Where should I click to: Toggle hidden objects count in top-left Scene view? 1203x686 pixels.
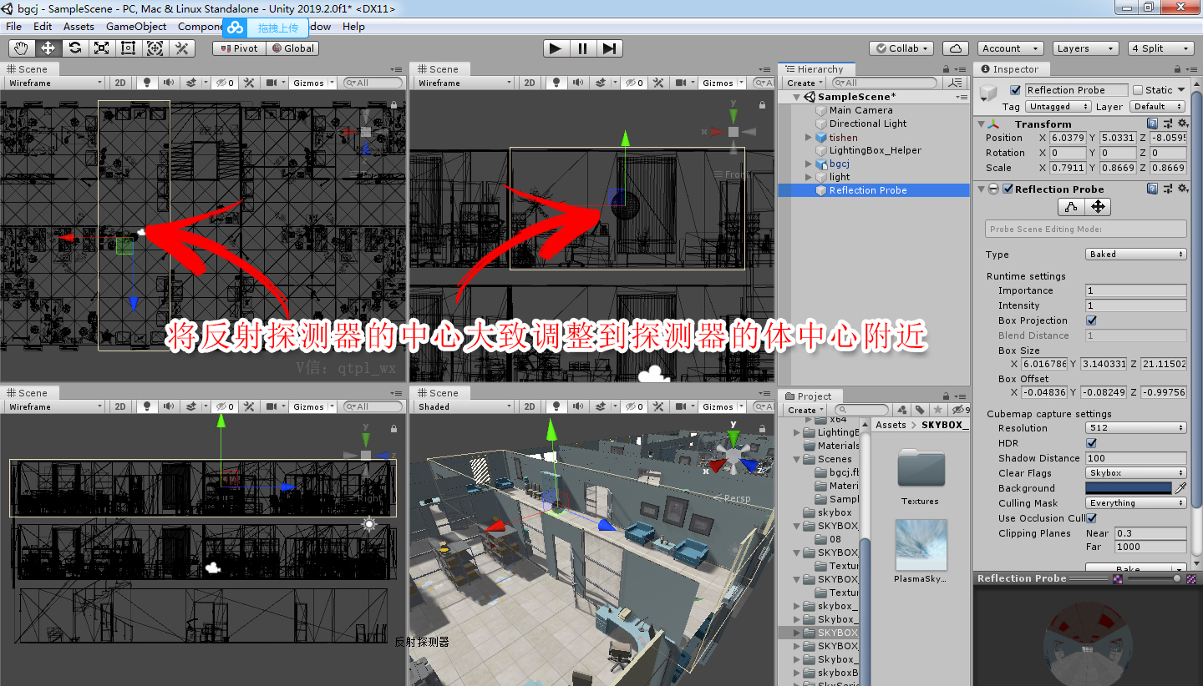coord(225,83)
